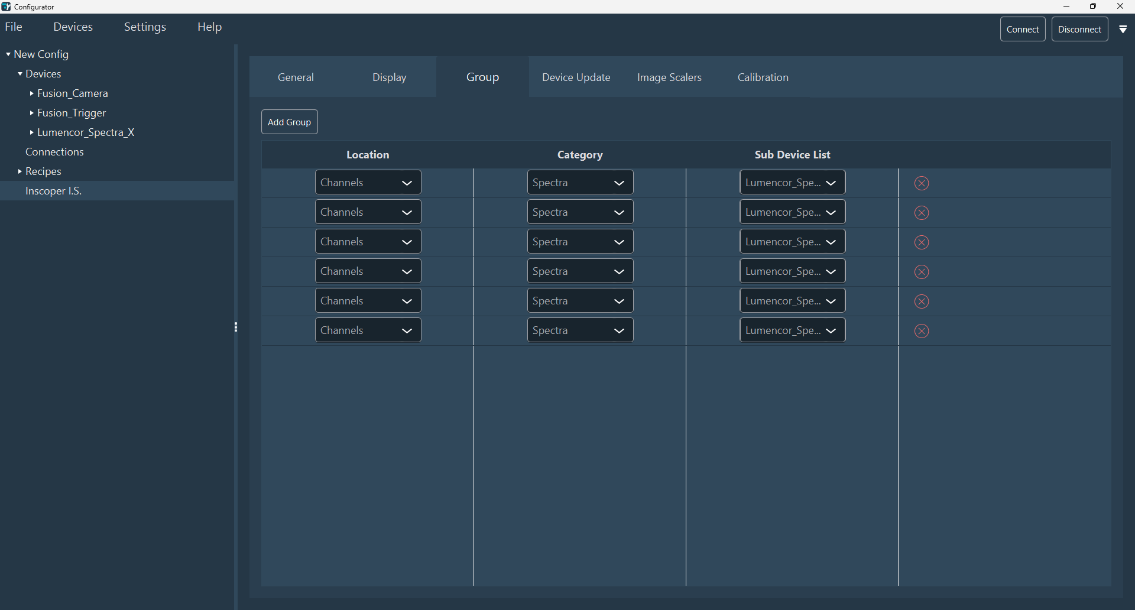This screenshot has width=1135, height=610.
Task: Expand the Recipes tree node
Action: [x=20, y=171]
